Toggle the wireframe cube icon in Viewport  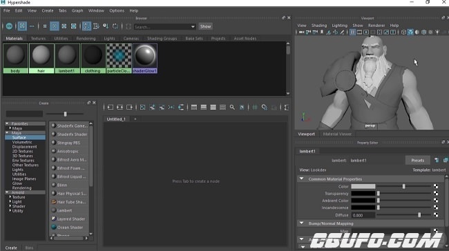[x=404, y=32]
